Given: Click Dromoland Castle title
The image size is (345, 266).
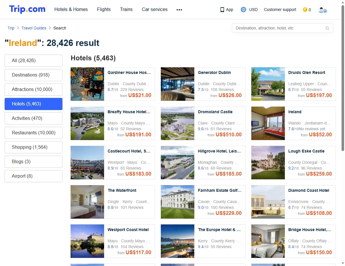Looking at the screenshot, I should [215, 112].
